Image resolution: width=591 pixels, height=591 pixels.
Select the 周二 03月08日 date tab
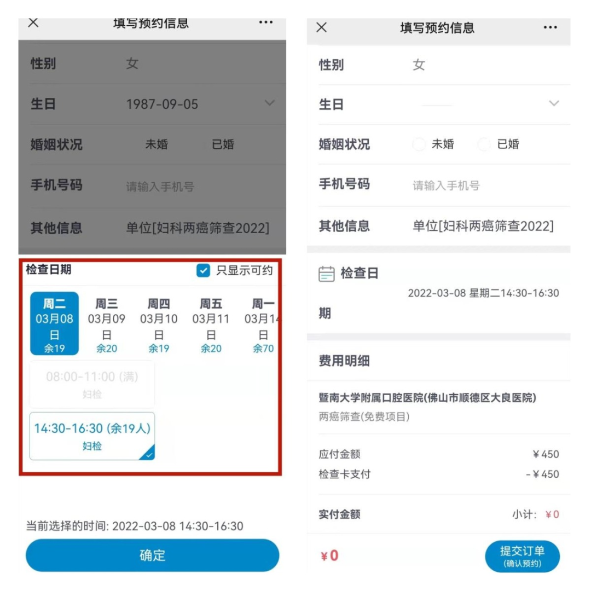54,323
